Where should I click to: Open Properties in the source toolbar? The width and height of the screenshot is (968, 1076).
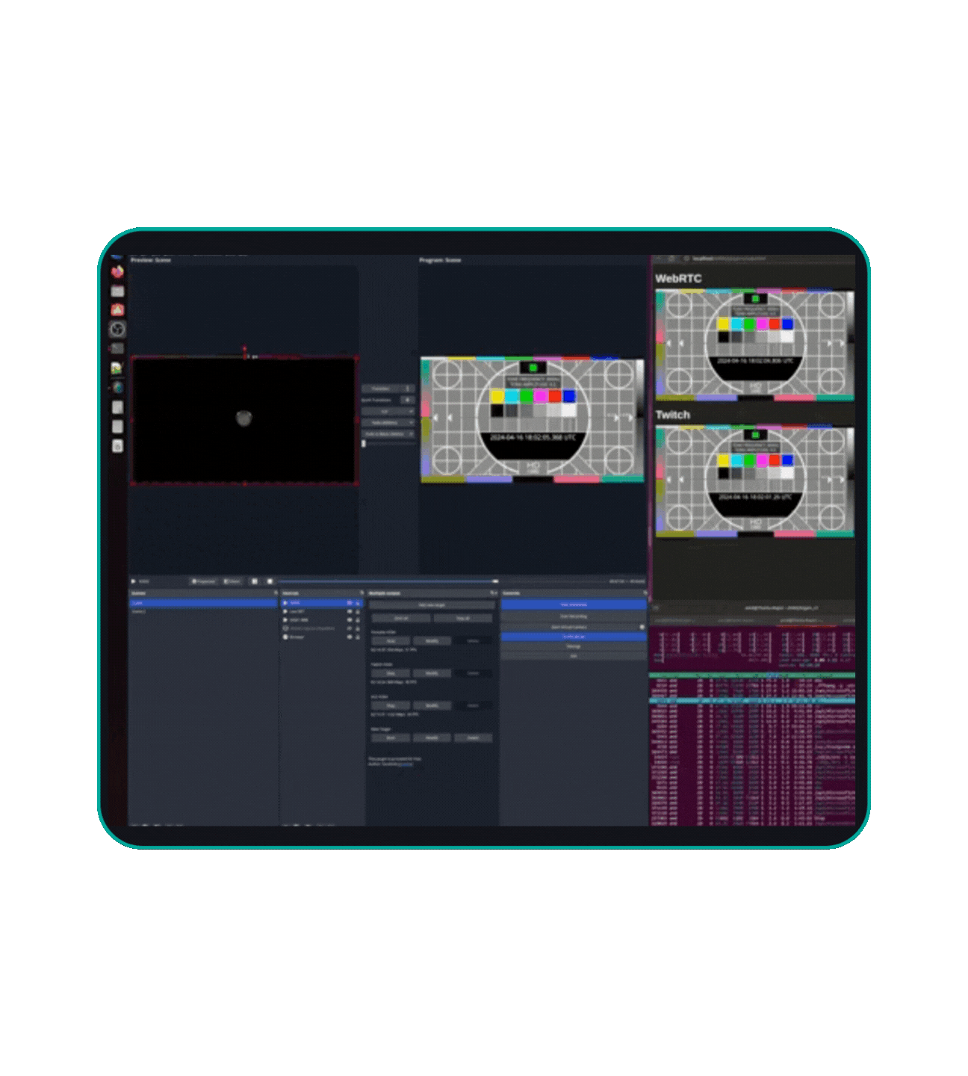203,581
